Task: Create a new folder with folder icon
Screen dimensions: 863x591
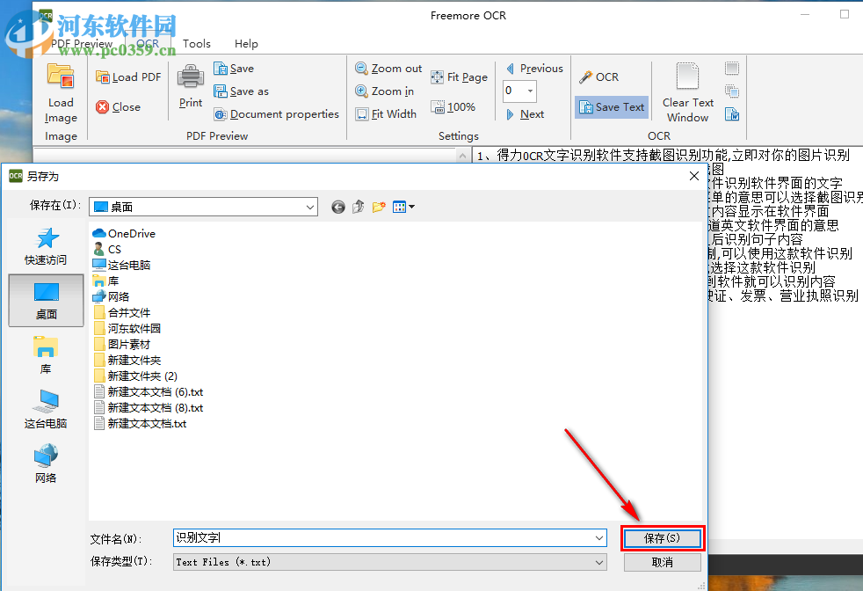Action: click(379, 207)
